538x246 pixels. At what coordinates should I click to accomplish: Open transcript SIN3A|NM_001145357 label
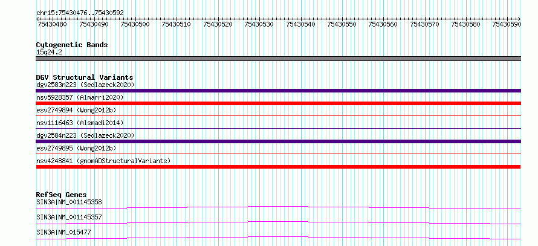click(x=69, y=217)
